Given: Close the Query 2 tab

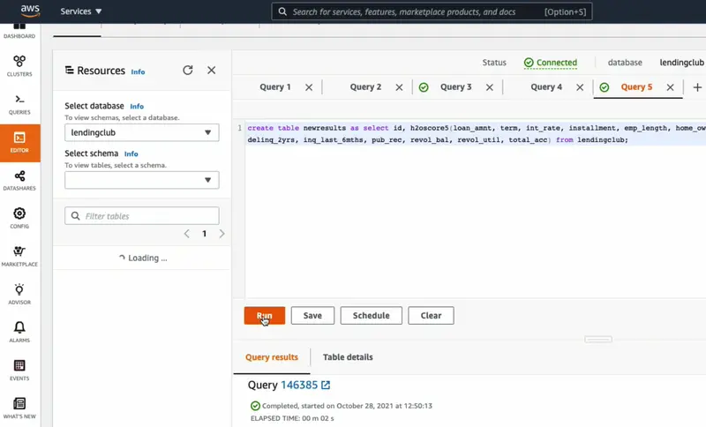Looking at the screenshot, I should (x=400, y=87).
